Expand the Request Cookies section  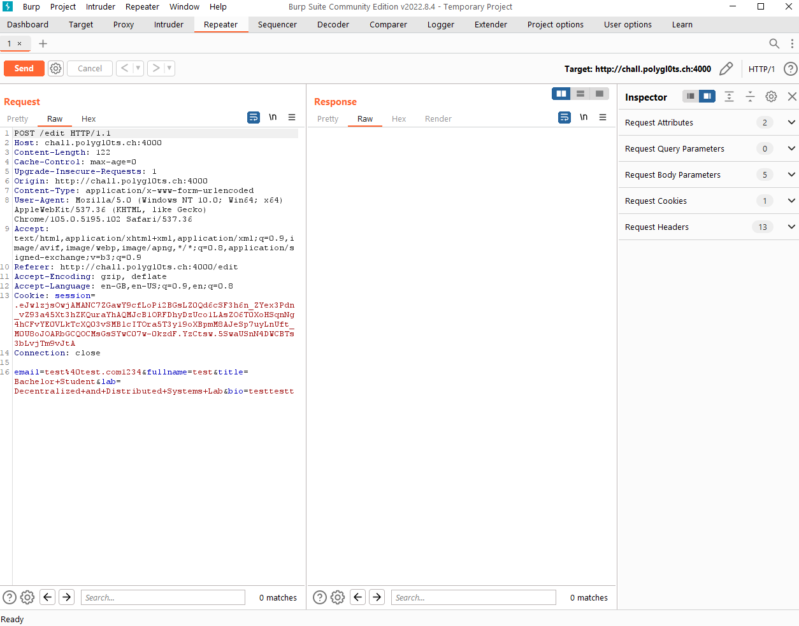pyautogui.click(x=791, y=201)
